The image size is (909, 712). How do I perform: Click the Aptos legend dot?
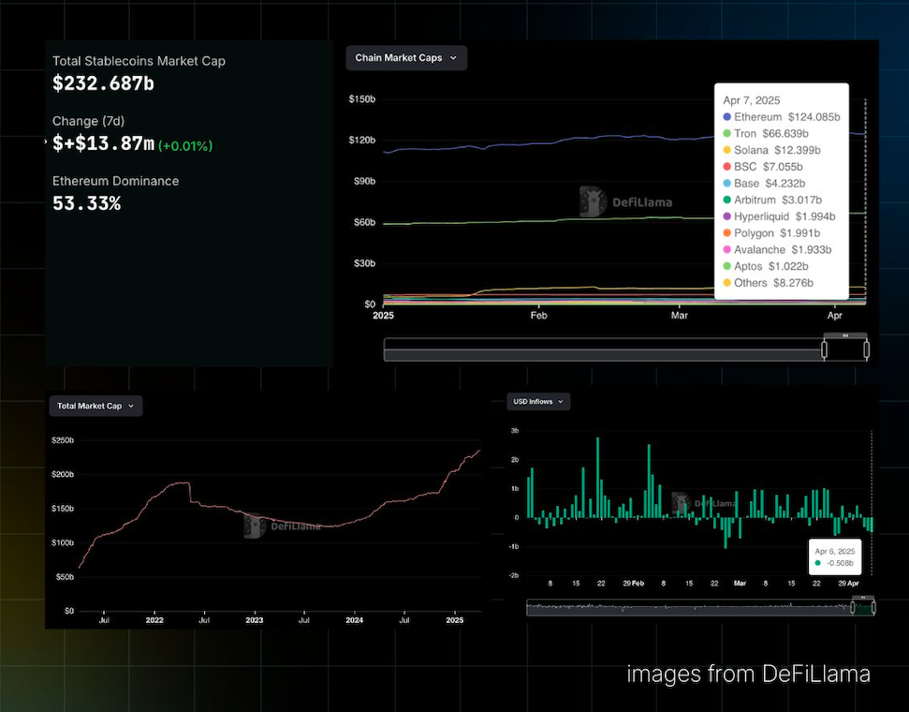[x=726, y=266]
